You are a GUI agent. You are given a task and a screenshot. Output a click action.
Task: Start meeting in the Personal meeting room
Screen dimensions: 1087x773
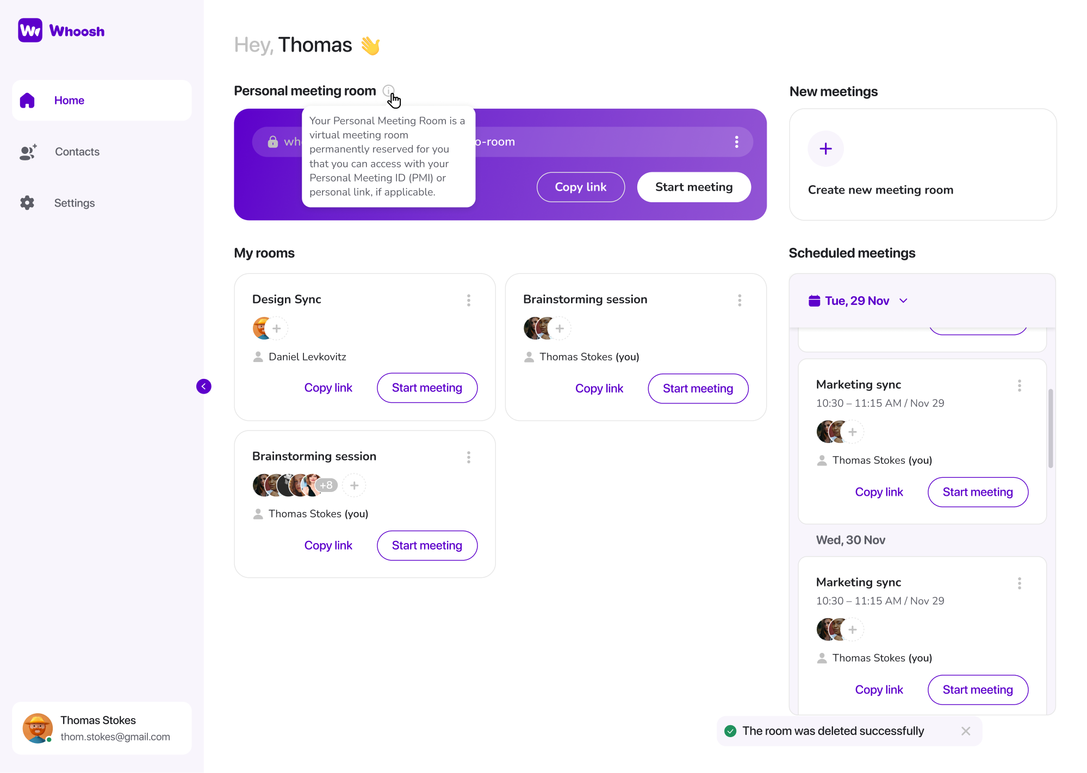[x=694, y=187]
